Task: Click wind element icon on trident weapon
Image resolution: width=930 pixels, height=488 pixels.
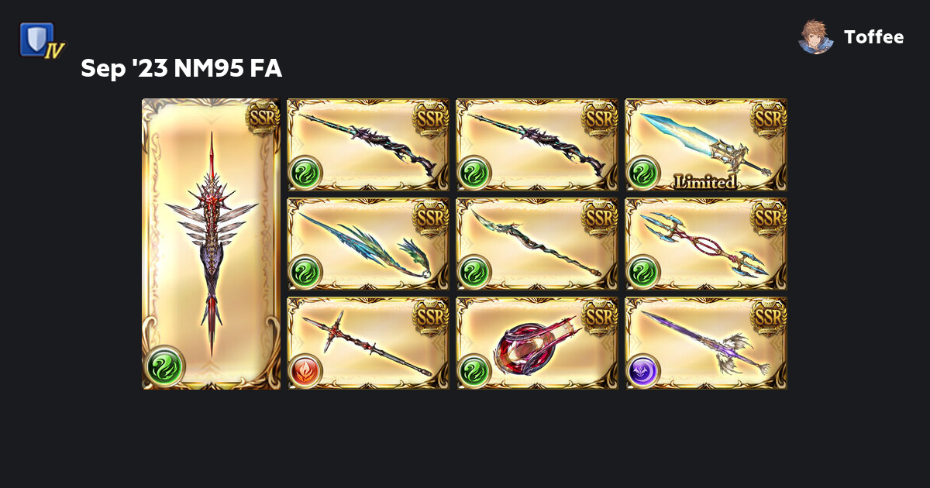Action: pyautogui.click(x=643, y=271)
